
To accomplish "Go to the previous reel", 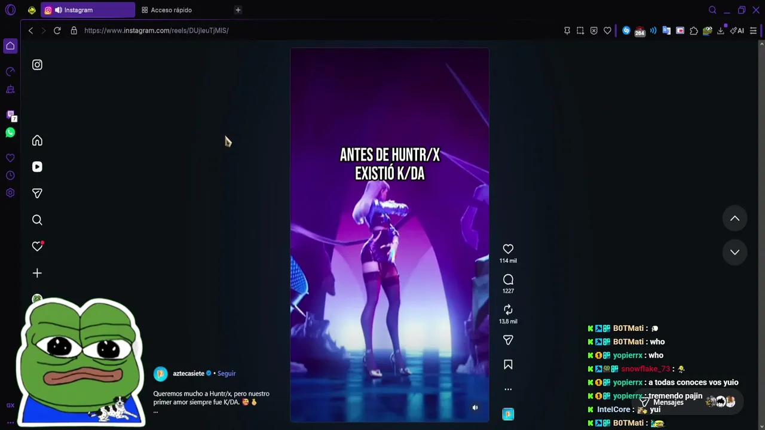I will [x=735, y=219].
